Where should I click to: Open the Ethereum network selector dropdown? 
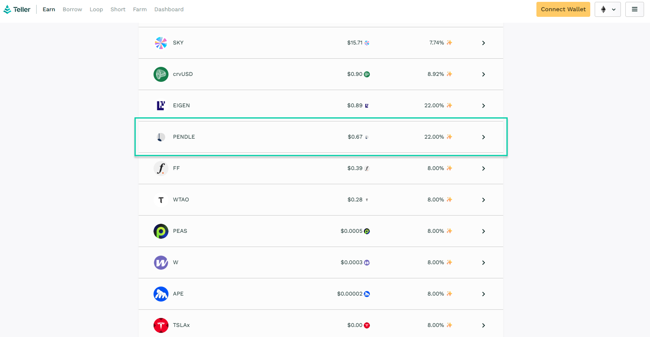tap(607, 9)
